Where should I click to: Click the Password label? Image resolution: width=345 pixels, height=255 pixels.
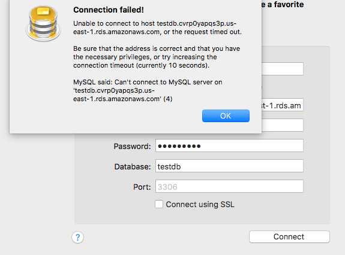pos(132,147)
